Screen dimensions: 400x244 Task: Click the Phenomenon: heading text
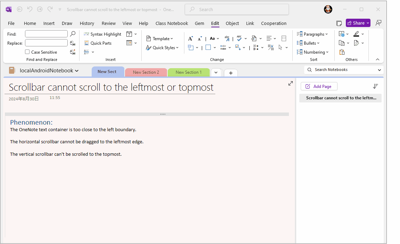tap(31, 122)
